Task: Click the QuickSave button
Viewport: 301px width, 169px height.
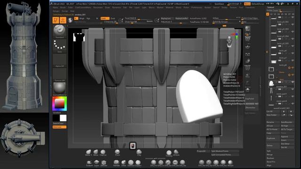Action: coord(219,4)
